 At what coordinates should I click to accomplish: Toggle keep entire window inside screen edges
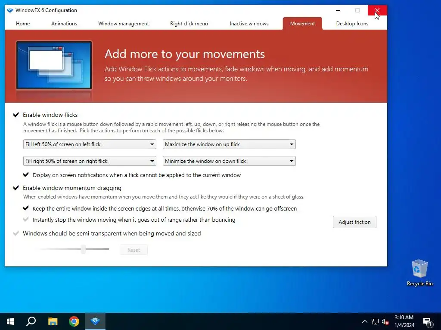[x=26, y=208]
